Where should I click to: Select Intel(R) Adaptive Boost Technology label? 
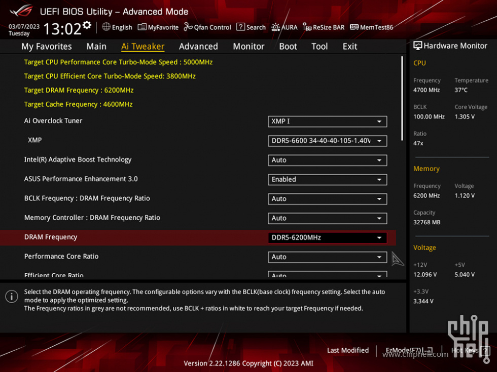click(78, 160)
